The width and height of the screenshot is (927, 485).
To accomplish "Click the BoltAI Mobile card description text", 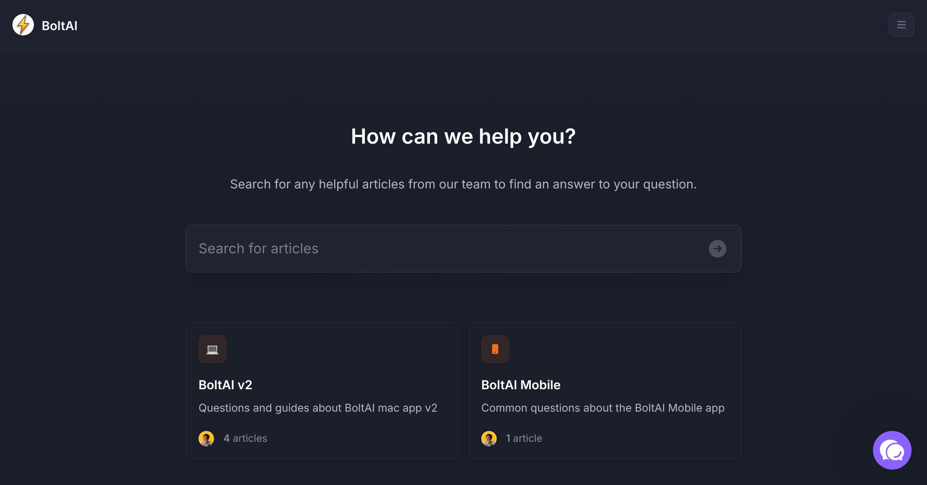I will (603, 408).
